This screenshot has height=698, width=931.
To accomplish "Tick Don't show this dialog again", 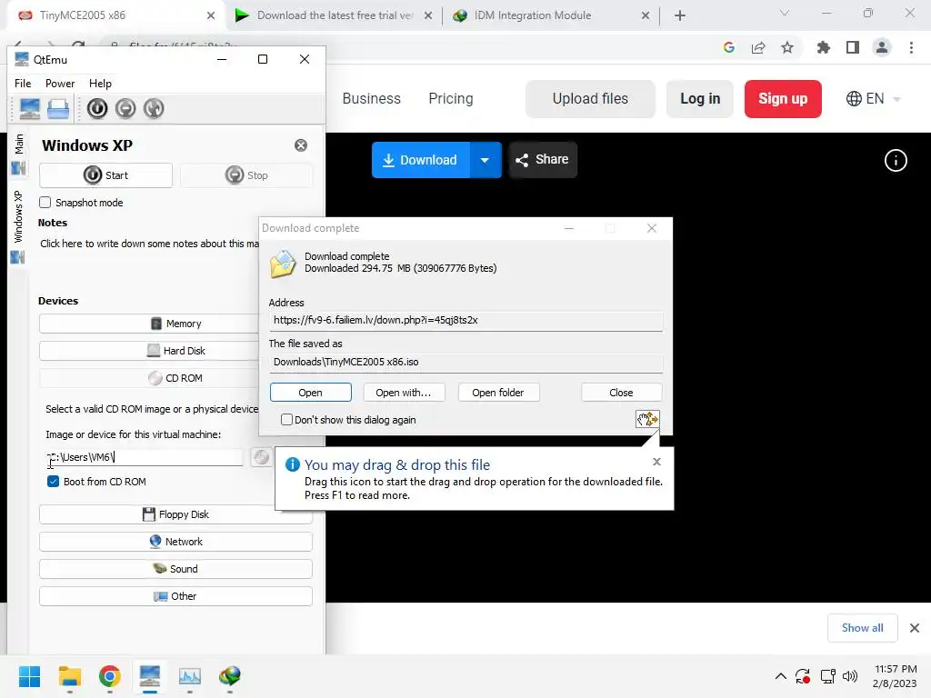I will coord(286,420).
